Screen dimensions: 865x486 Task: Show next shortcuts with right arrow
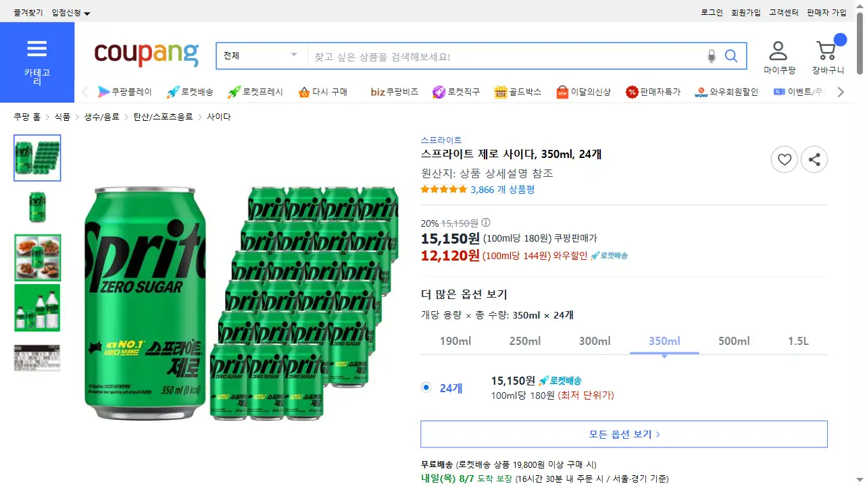841,92
